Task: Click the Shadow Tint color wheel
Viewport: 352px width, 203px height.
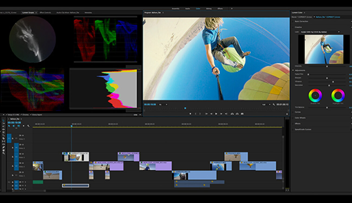Action: (315, 96)
